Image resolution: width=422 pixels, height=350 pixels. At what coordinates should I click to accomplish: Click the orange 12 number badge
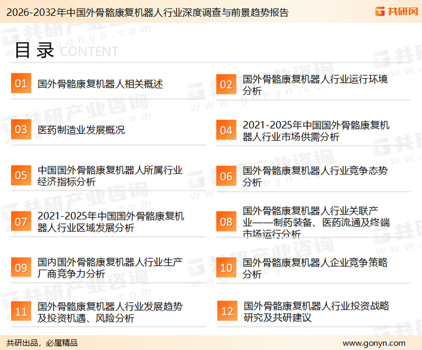[x=227, y=311]
